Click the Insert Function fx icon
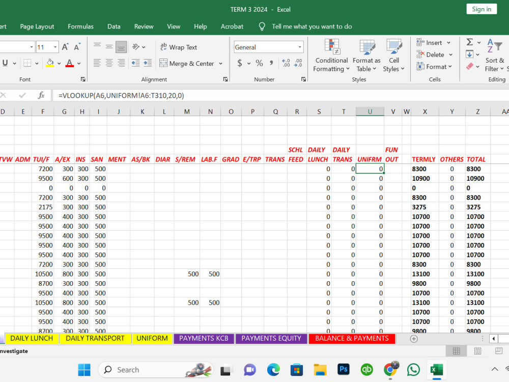The image size is (509, 382). tap(41, 95)
